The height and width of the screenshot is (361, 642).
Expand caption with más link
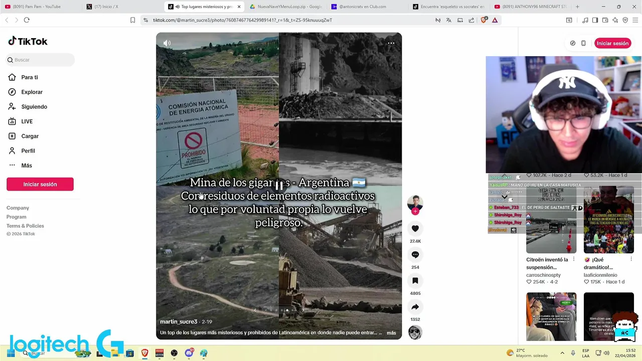coord(391,333)
